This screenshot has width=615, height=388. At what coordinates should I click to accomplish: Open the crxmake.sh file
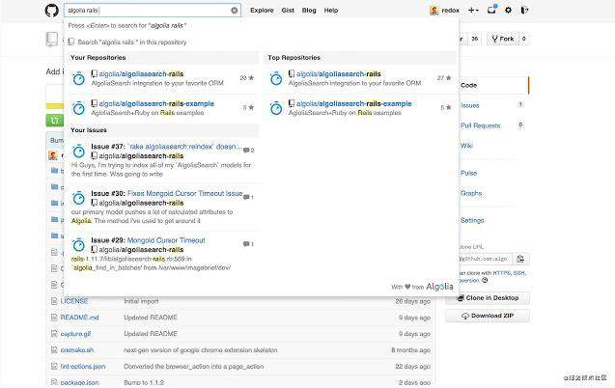pyautogui.click(x=77, y=350)
